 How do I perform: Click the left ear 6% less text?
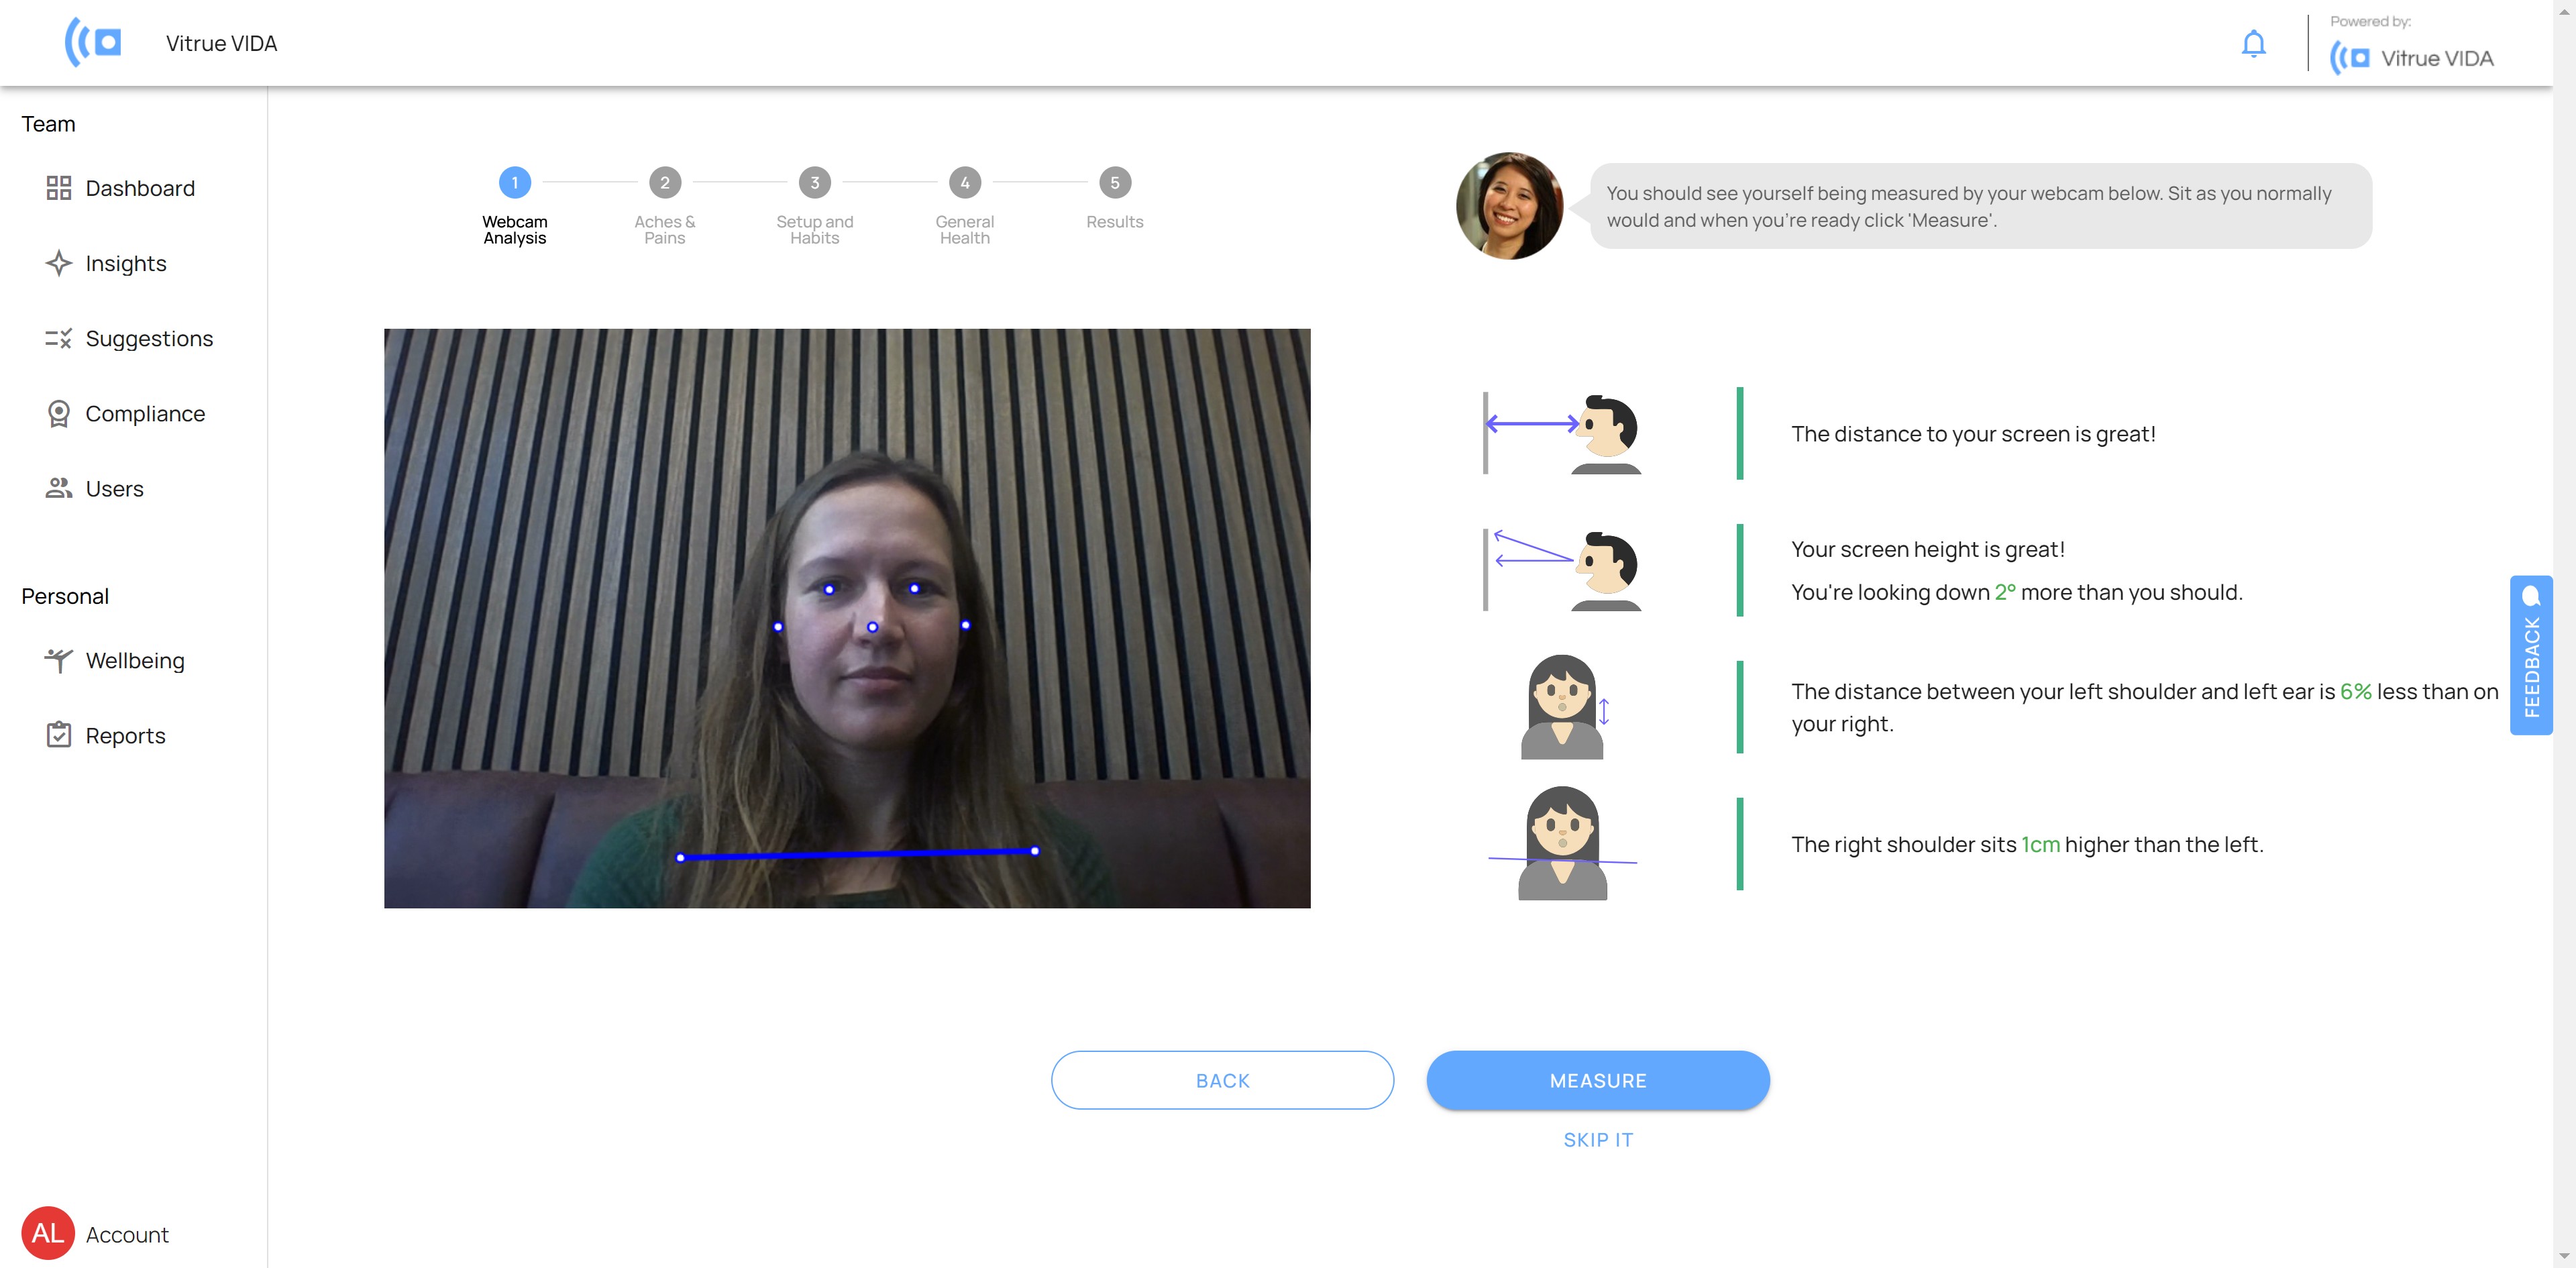click(x=2144, y=707)
